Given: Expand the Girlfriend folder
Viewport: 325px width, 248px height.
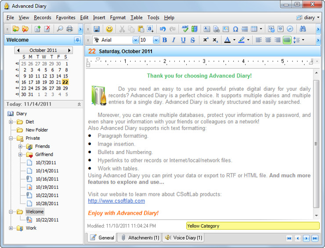Looking at the screenshot, I should [20, 155].
